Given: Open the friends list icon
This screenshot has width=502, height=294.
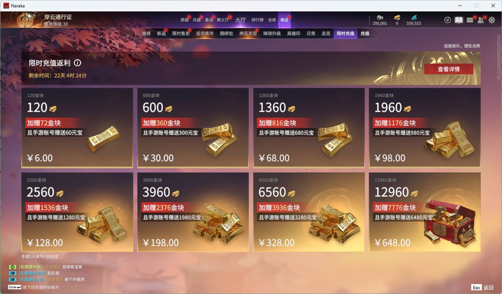Looking at the screenshot, I should 480,20.
